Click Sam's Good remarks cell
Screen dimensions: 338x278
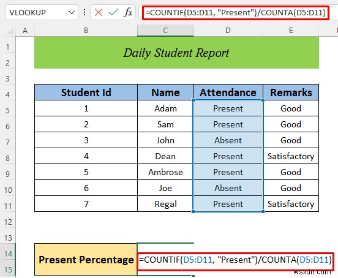pyautogui.click(x=291, y=124)
